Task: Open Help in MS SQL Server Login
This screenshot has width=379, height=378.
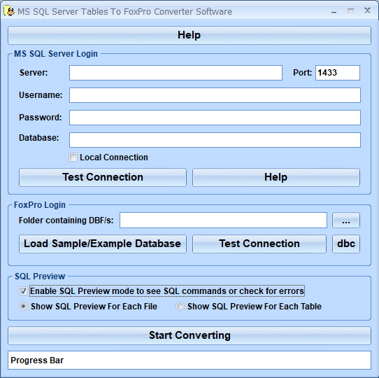Action: tap(276, 177)
